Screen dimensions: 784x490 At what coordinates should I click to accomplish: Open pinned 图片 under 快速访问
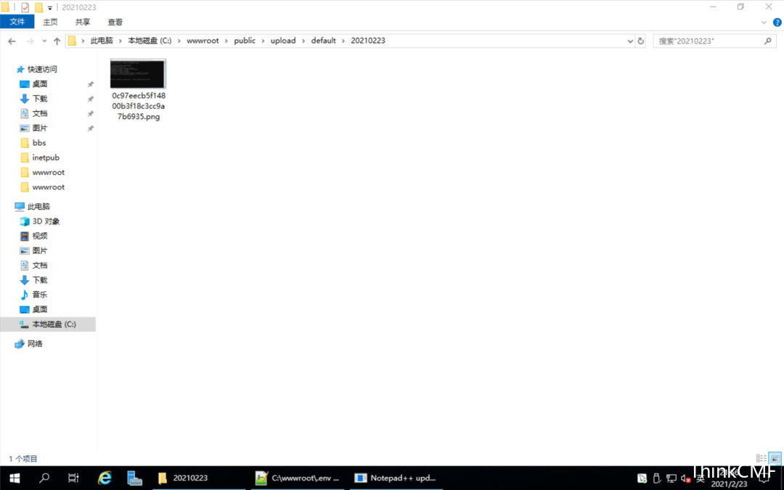coord(40,128)
